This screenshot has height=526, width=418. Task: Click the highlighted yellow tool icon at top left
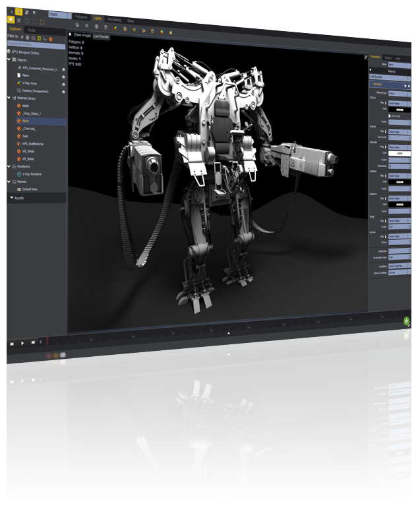point(18,12)
